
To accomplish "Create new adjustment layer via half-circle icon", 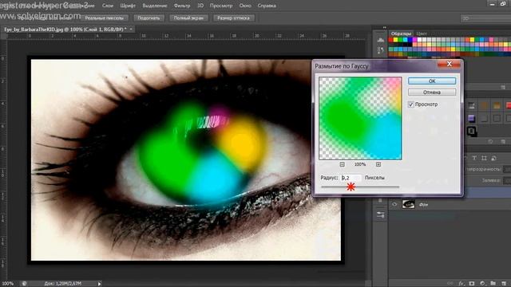I will click(482, 284).
